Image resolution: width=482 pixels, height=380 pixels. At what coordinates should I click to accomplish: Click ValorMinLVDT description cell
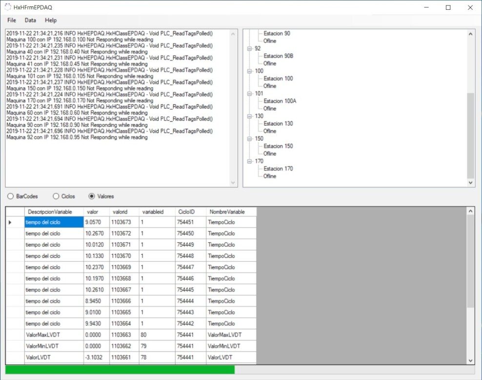(x=54, y=346)
